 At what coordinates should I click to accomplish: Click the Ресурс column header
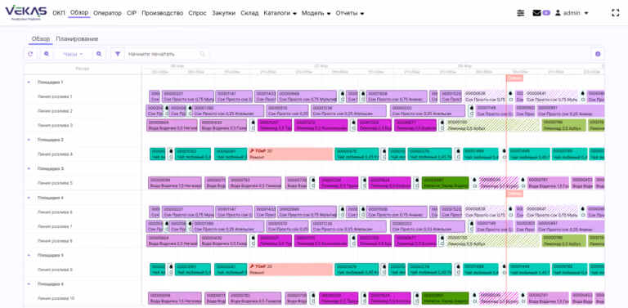coord(83,69)
